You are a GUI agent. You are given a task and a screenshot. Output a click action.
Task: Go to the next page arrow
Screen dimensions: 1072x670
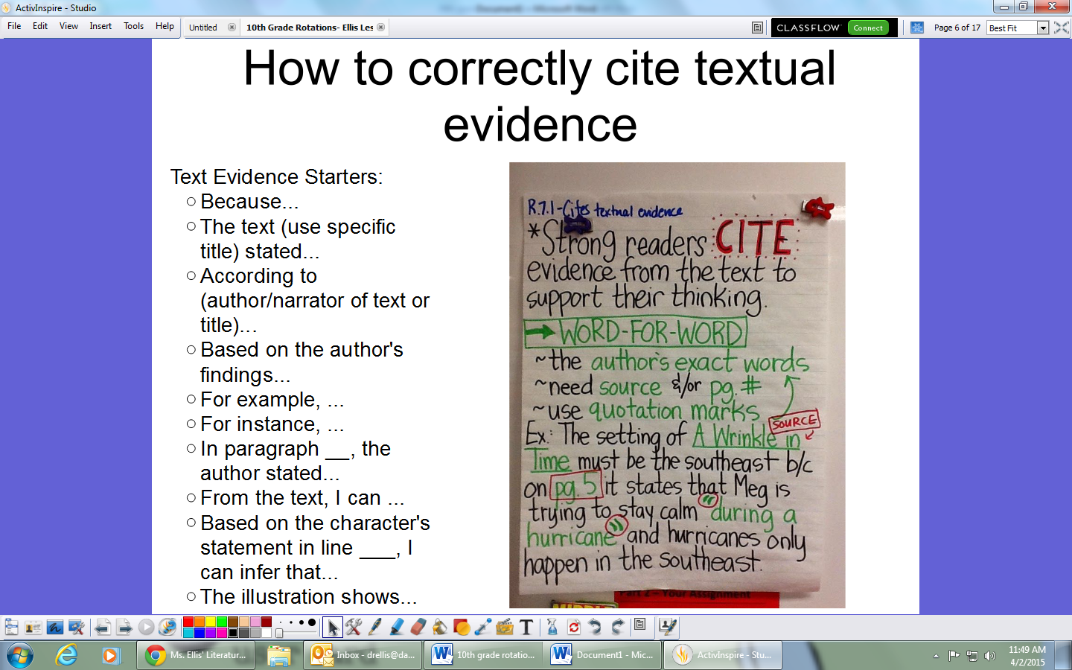[124, 628]
